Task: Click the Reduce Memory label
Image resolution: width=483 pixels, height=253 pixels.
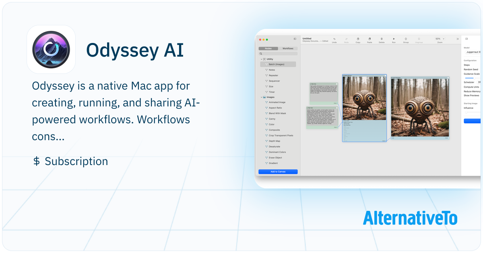Action: tap(472, 91)
